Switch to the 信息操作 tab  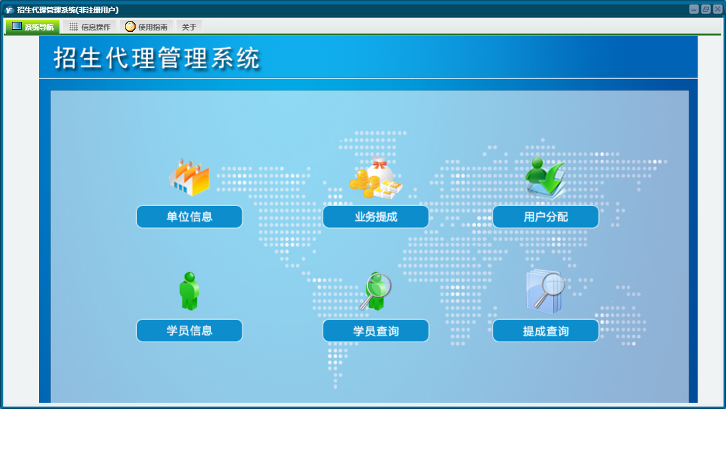point(89,27)
